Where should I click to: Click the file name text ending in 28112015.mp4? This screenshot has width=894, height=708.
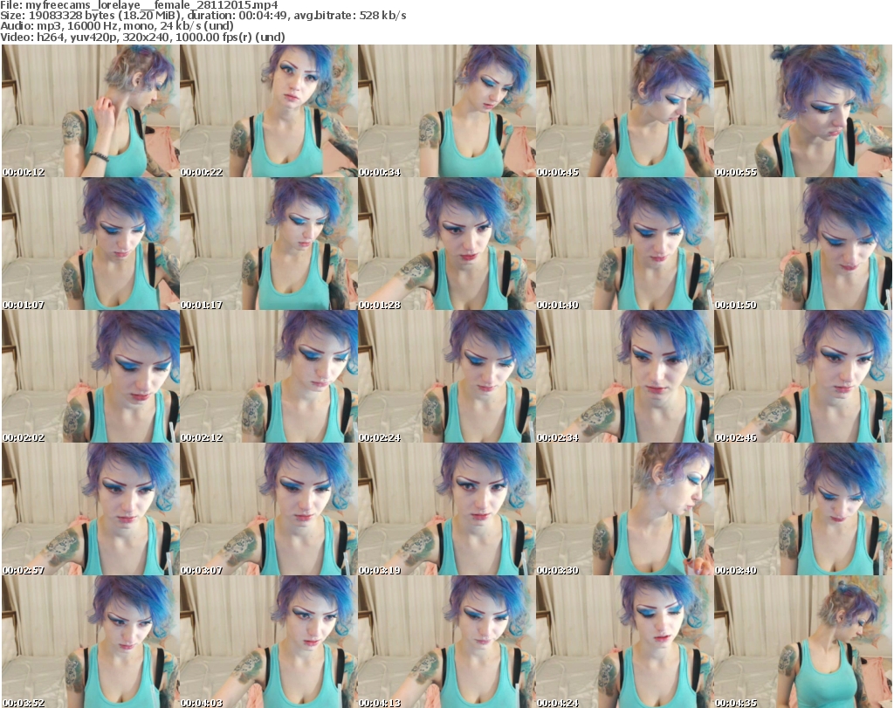click(x=140, y=5)
